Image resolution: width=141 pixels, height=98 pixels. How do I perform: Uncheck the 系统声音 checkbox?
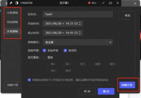[44, 50]
